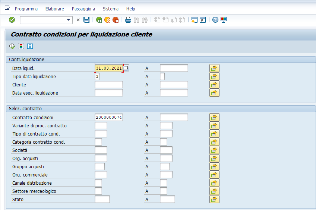Click the First Page icon
Image resolution: width=316 pixels, height=210 pixels.
click(157, 20)
